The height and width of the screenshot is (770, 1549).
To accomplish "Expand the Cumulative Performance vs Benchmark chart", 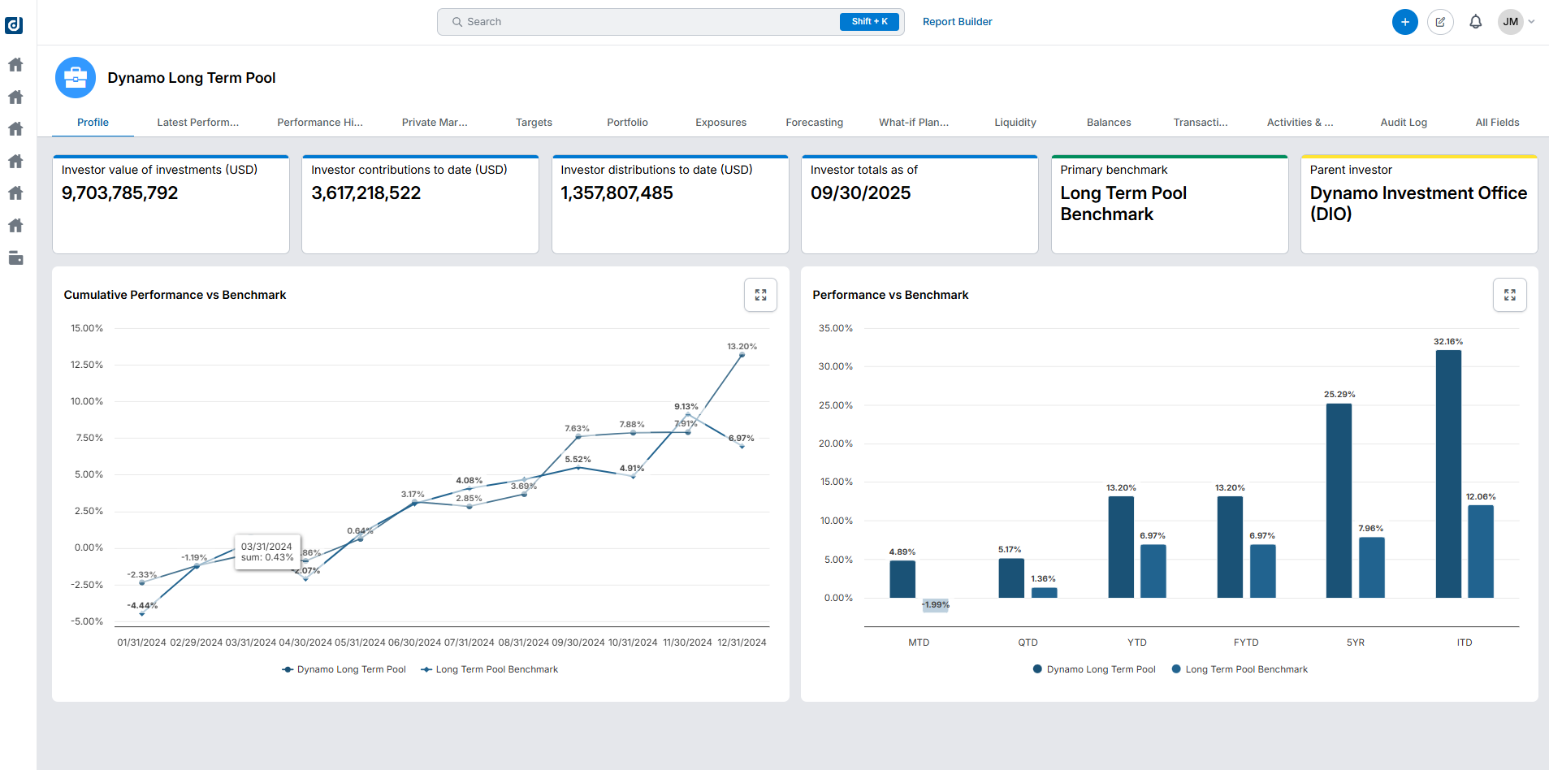I will click(x=760, y=295).
